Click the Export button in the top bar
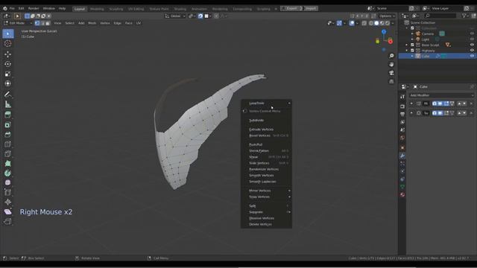Image resolution: width=477 pixels, height=268 pixels. tap(291, 8)
